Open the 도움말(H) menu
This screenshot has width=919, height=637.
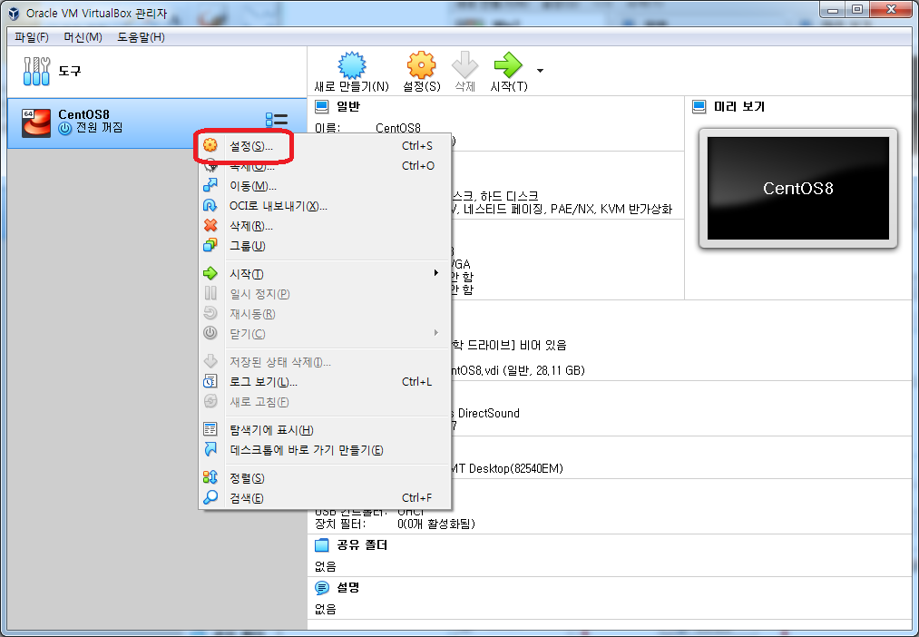pyautogui.click(x=141, y=37)
